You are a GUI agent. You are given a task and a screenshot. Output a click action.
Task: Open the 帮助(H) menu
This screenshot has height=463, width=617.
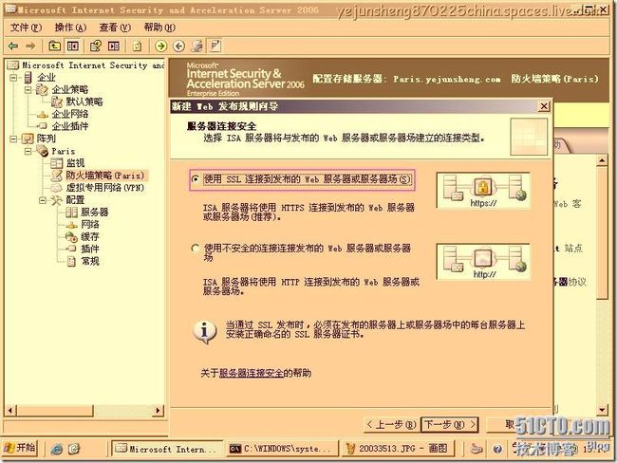pyautogui.click(x=159, y=28)
